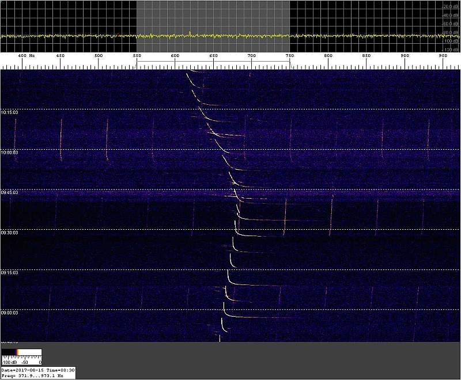Click the 600 Hz frequency scale label

point(175,56)
